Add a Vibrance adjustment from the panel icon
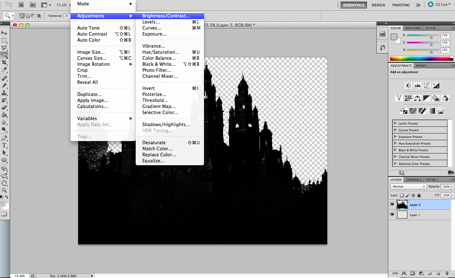The height and width of the screenshot is (278, 455). coord(399,98)
